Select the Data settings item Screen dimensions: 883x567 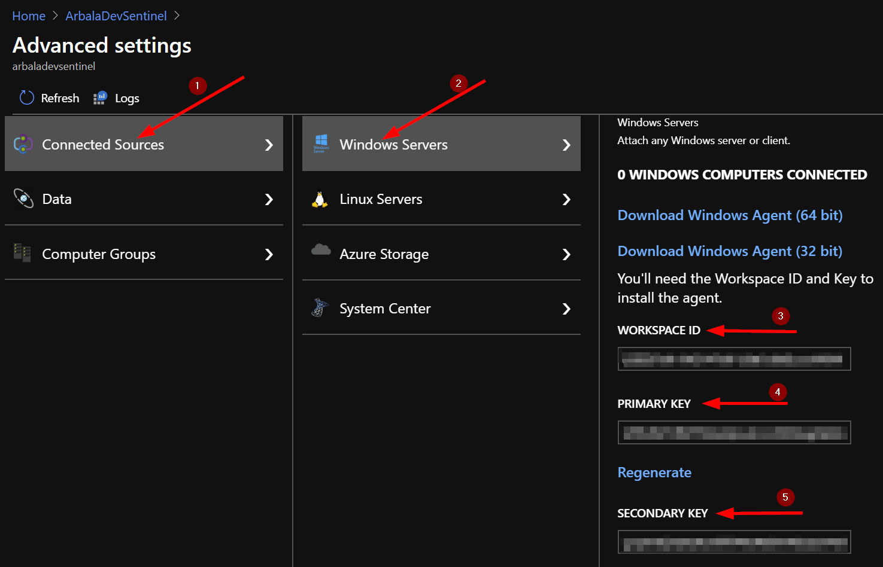point(144,199)
